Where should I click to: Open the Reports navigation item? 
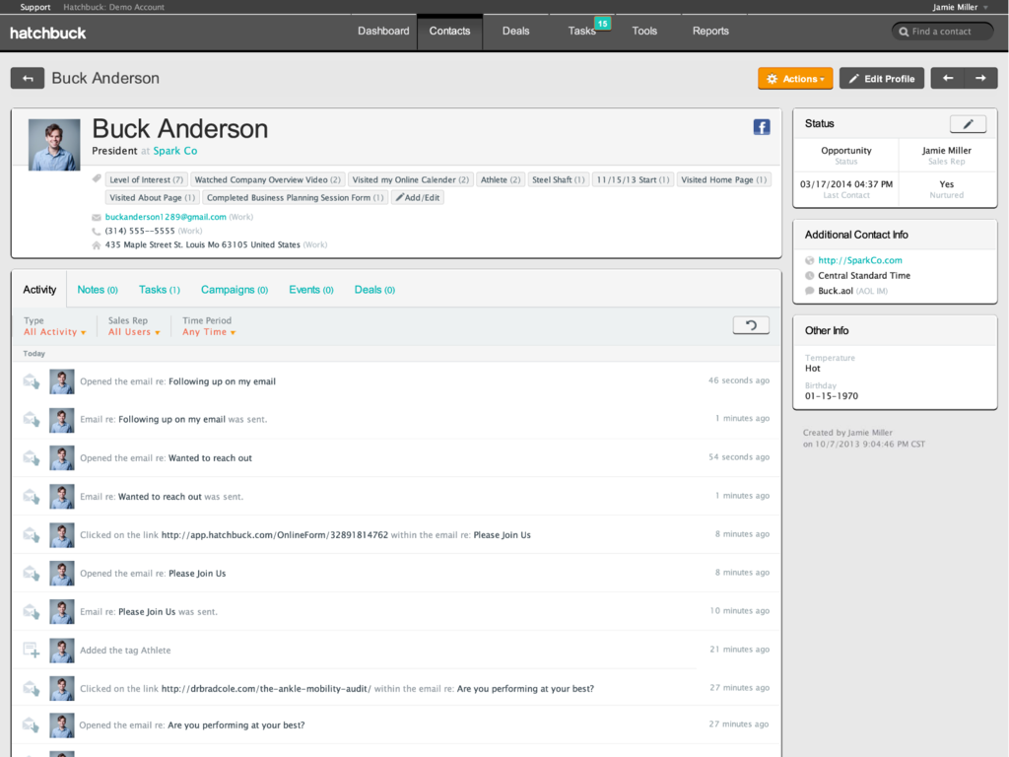pos(710,31)
